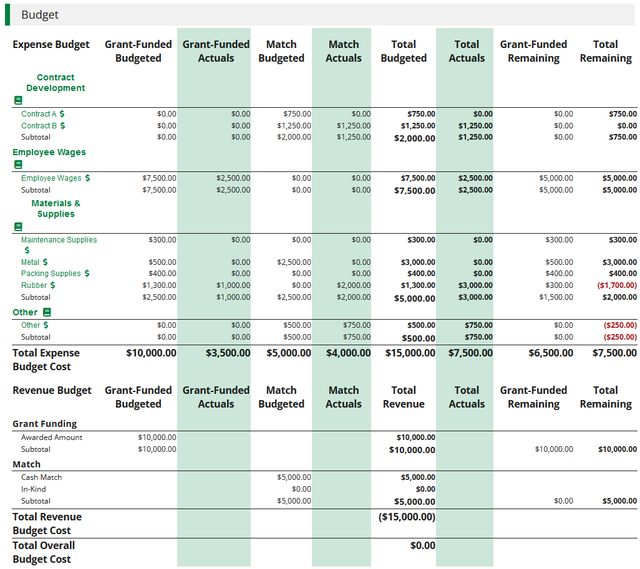Click the dollar icon in Employee Wages row
Image resolution: width=640 pixels, height=569 pixels.
[87, 178]
